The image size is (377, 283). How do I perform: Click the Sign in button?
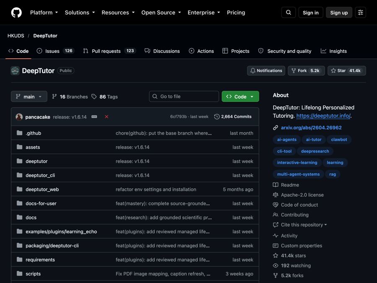[x=311, y=13]
